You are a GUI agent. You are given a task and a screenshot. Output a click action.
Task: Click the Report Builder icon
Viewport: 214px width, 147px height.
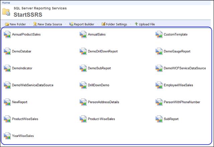(71, 24)
